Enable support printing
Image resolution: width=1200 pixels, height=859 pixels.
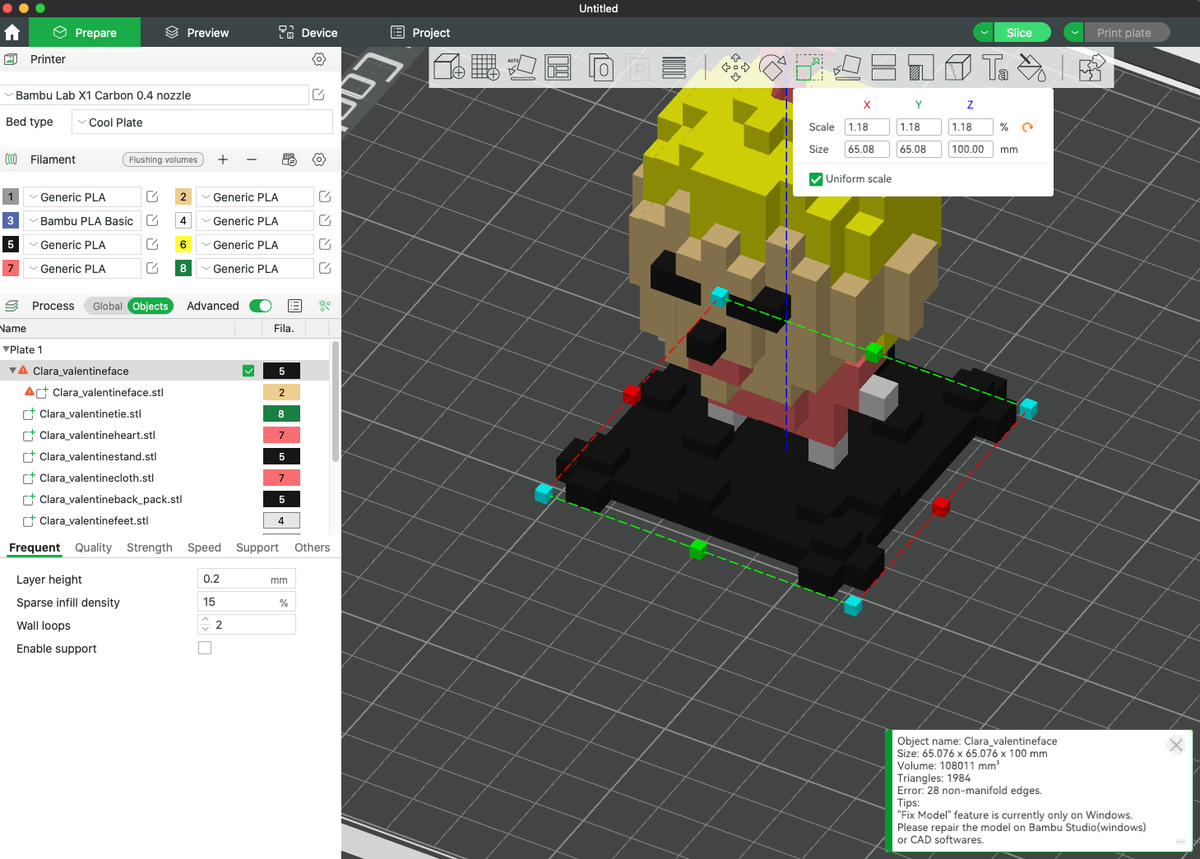point(204,648)
